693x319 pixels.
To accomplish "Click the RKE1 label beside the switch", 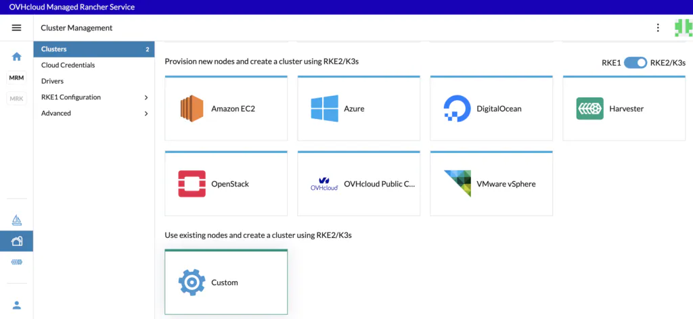I will (x=611, y=63).
